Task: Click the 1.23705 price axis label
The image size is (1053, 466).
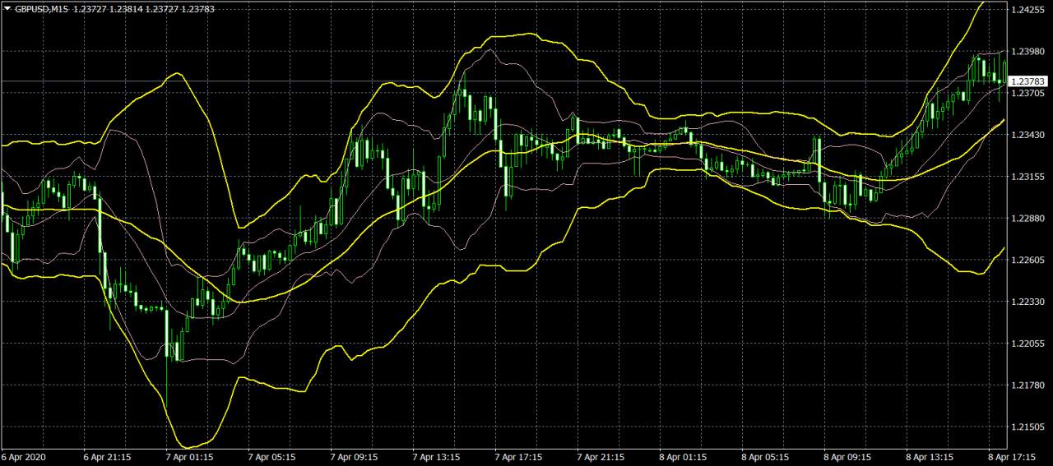Action: pyautogui.click(x=1029, y=93)
